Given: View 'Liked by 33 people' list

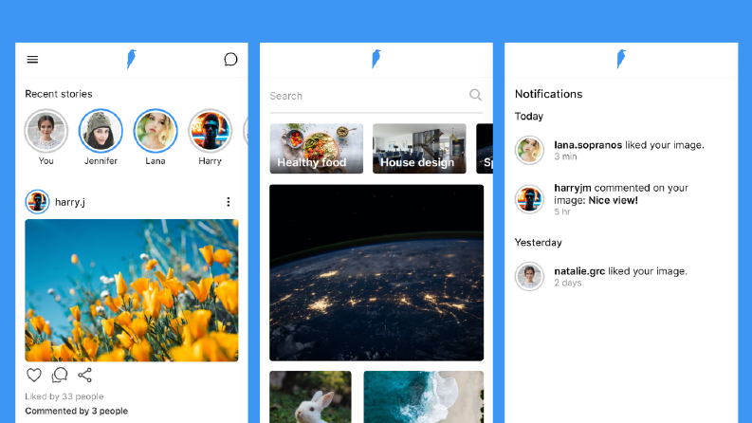Looking at the screenshot, I should [x=64, y=396].
